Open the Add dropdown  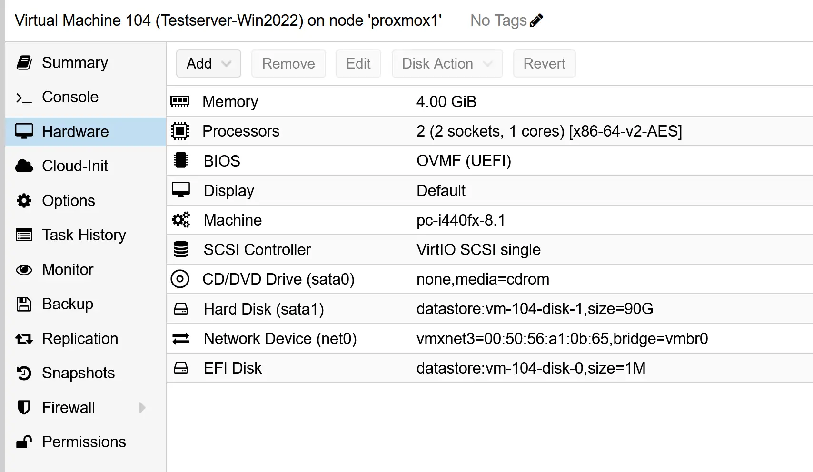208,63
